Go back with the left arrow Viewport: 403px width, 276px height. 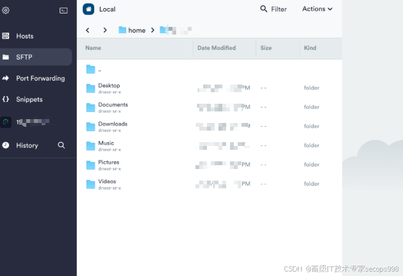point(88,30)
